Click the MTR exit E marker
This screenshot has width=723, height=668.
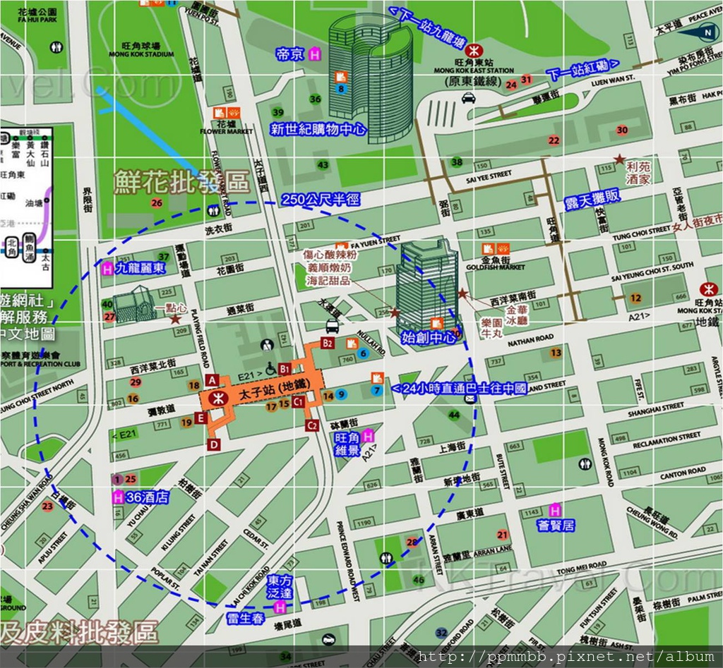[x=201, y=418]
